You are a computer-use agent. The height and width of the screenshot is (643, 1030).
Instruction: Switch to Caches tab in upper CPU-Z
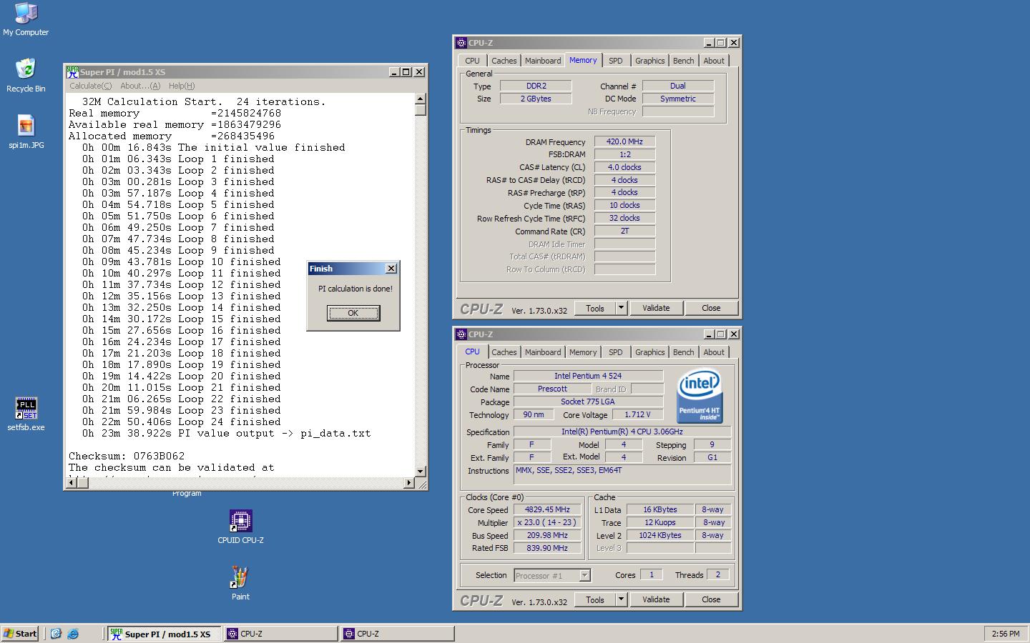pyautogui.click(x=504, y=61)
